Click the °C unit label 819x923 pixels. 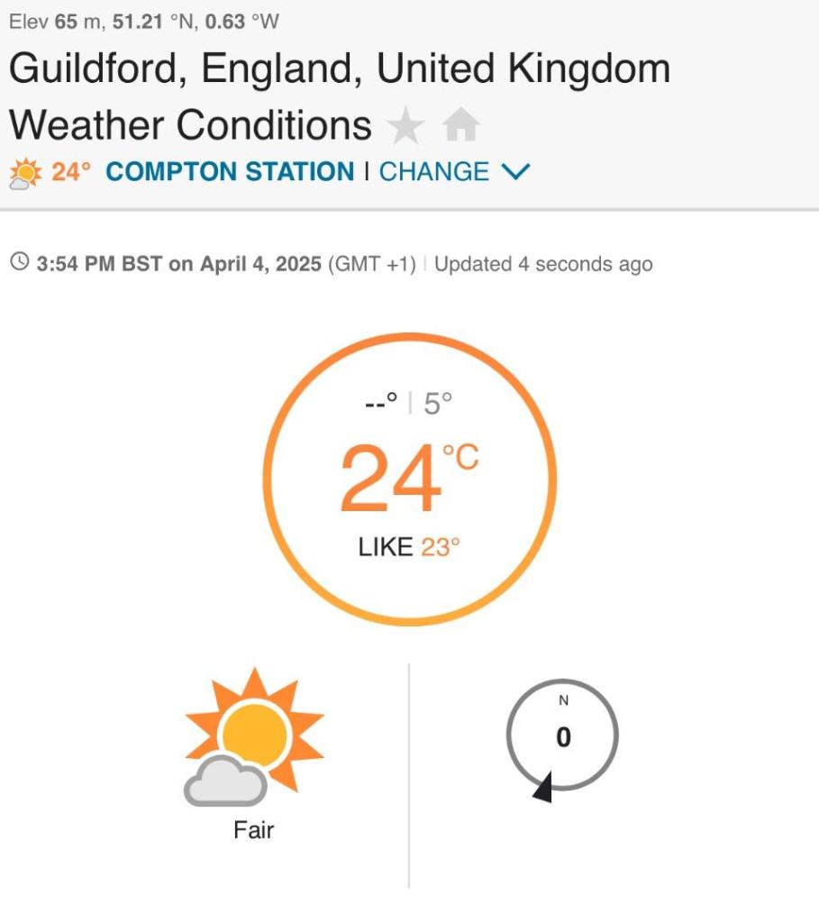460,459
